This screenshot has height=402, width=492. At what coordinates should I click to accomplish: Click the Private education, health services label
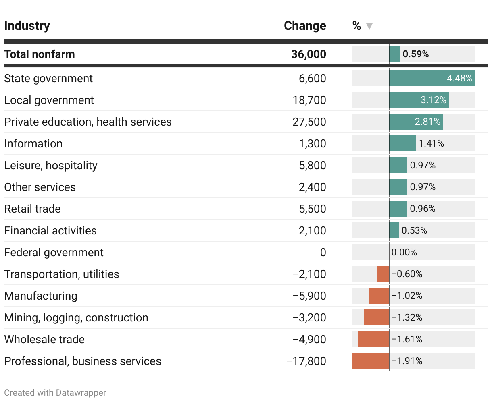click(x=88, y=122)
